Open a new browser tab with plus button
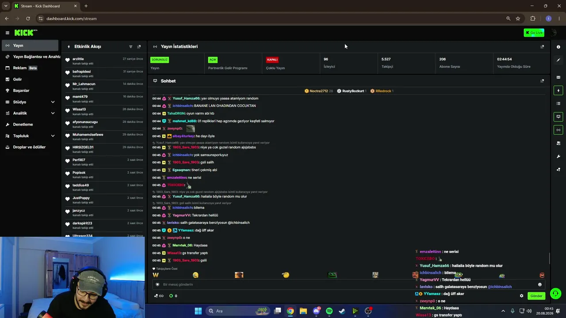Viewport: 566px width, 318px height. pos(86,6)
